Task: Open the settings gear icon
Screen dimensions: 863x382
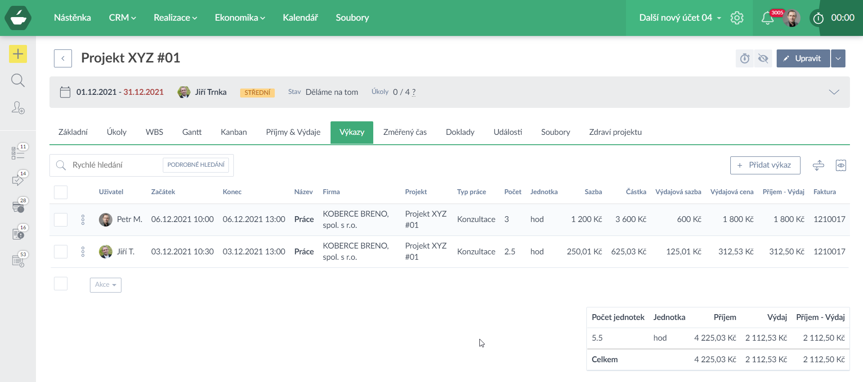Action: coord(737,18)
